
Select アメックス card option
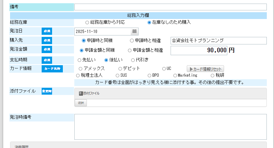coord(80,68)
